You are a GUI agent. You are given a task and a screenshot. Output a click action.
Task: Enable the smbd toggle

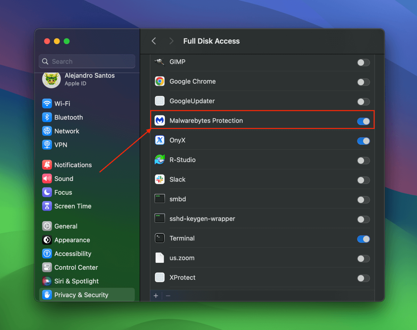(x=363, y=200)
